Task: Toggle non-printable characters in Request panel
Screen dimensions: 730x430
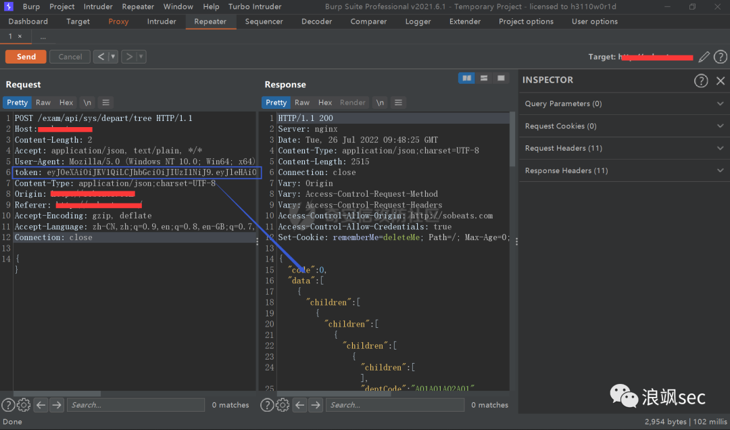Action: [x=87, y=103]
